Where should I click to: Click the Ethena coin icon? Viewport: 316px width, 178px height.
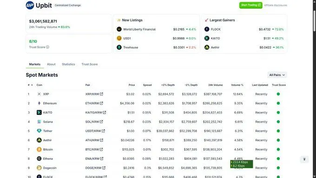click(39, 158)
